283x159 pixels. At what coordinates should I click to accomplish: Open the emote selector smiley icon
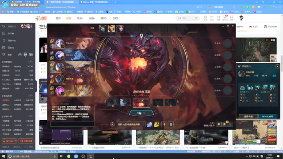pyautogui.click(x=171, y=125)
